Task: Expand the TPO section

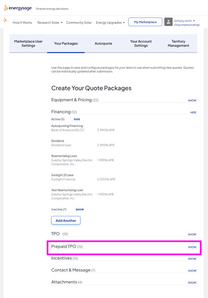Action: tap(192, 234)
